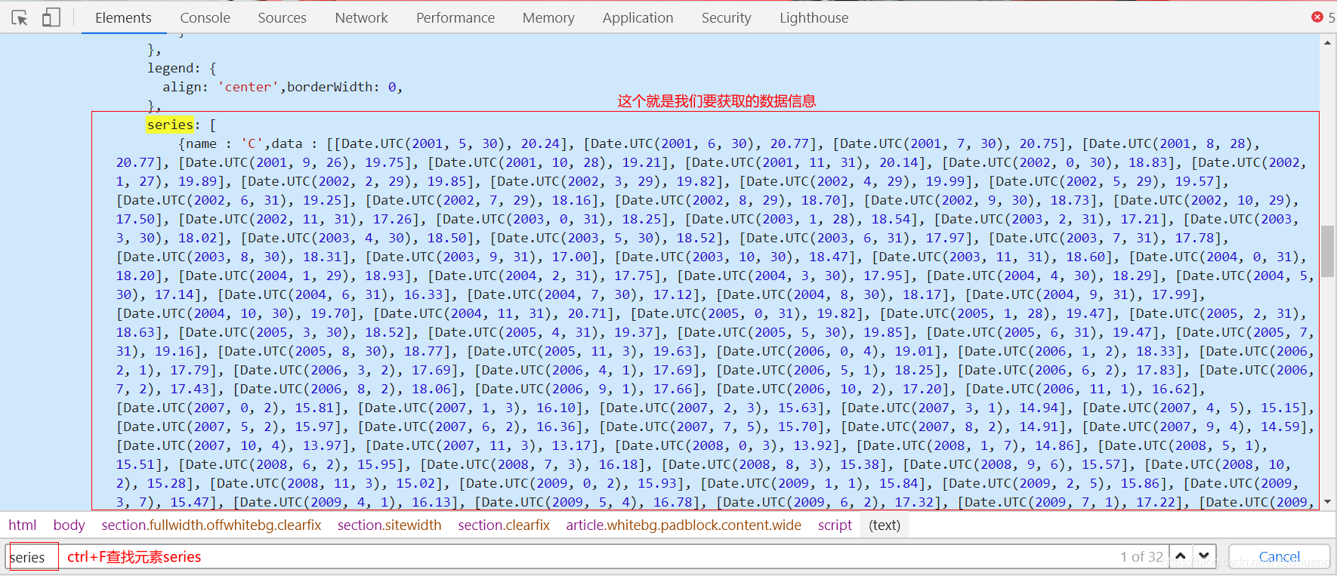The height and width of the screenshot is (576, 1337).
Task: Click the value 13.17 in the data
Action: [x=571, y=445]
